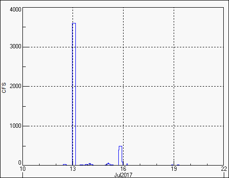Click the tiny blue spike just after 16
This screenshot has width=229, height=178.
[x=127, y=165]
